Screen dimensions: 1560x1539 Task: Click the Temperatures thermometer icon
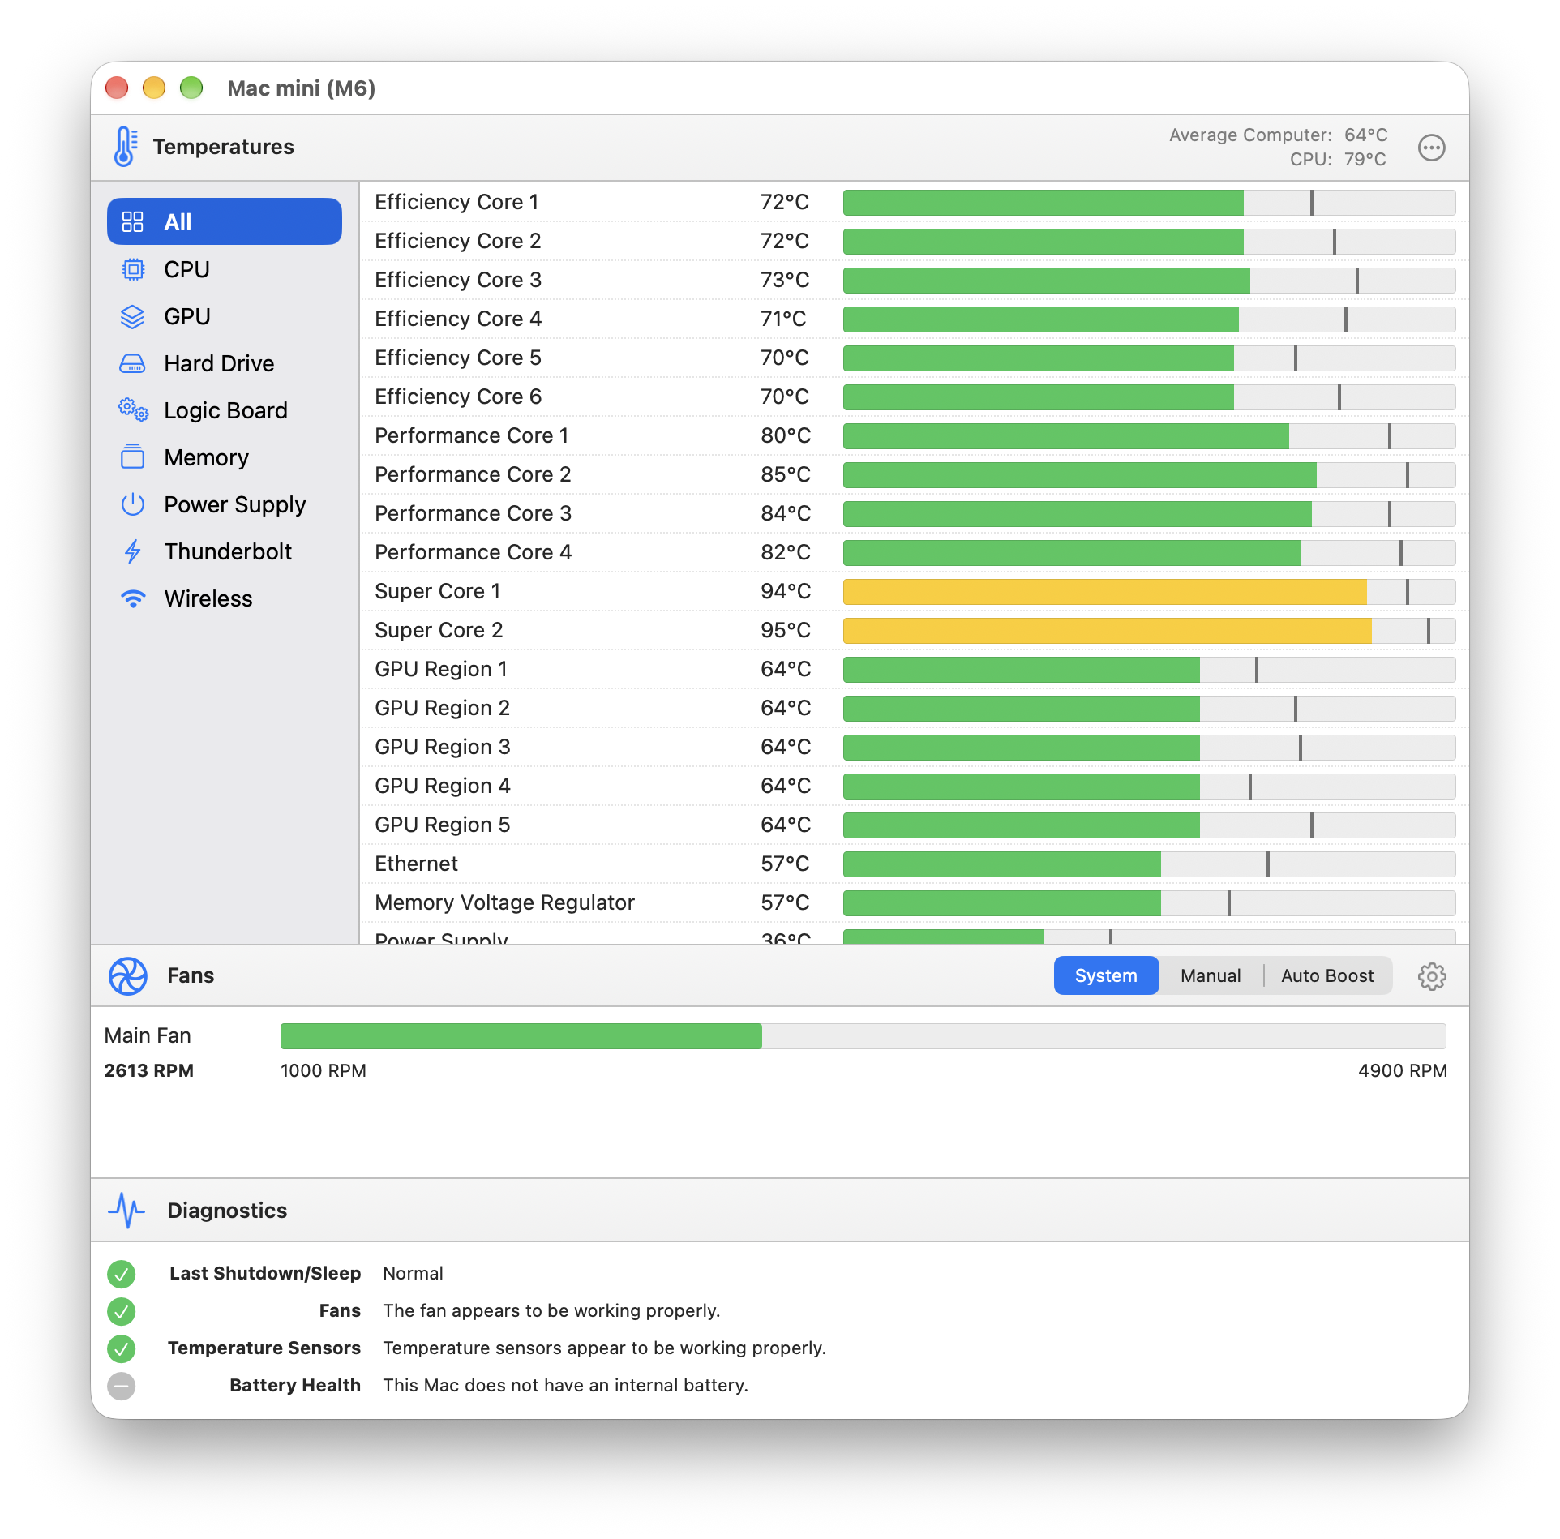click(126, 147)
